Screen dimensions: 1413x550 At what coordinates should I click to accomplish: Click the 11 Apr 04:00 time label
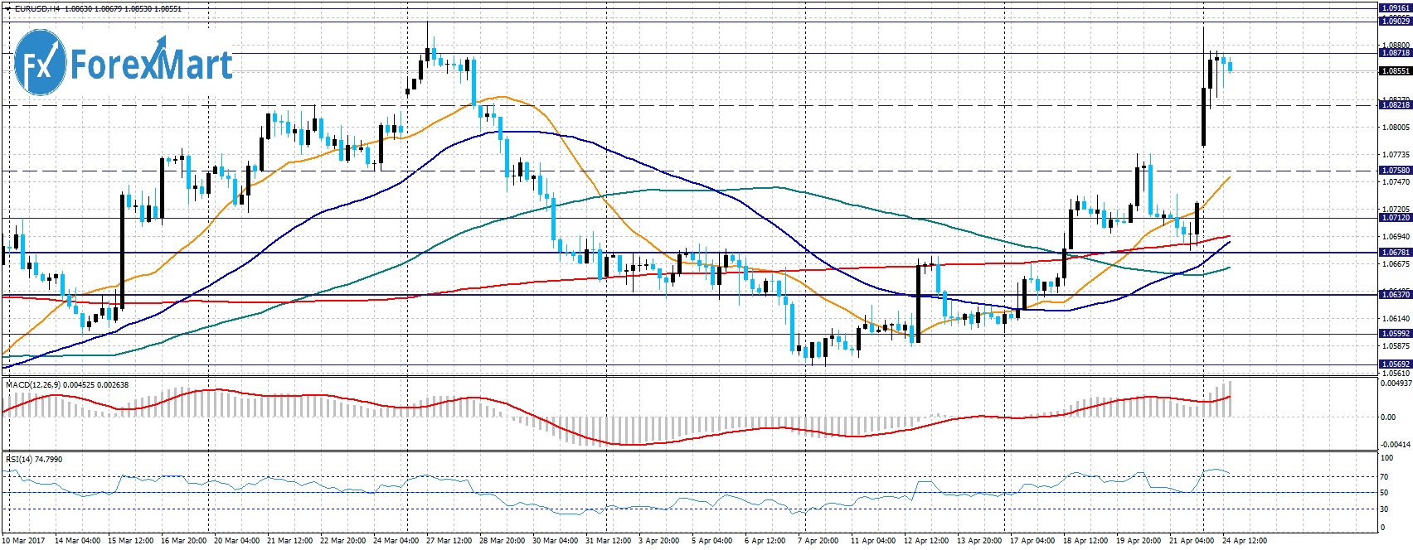(x=873, y=541)
